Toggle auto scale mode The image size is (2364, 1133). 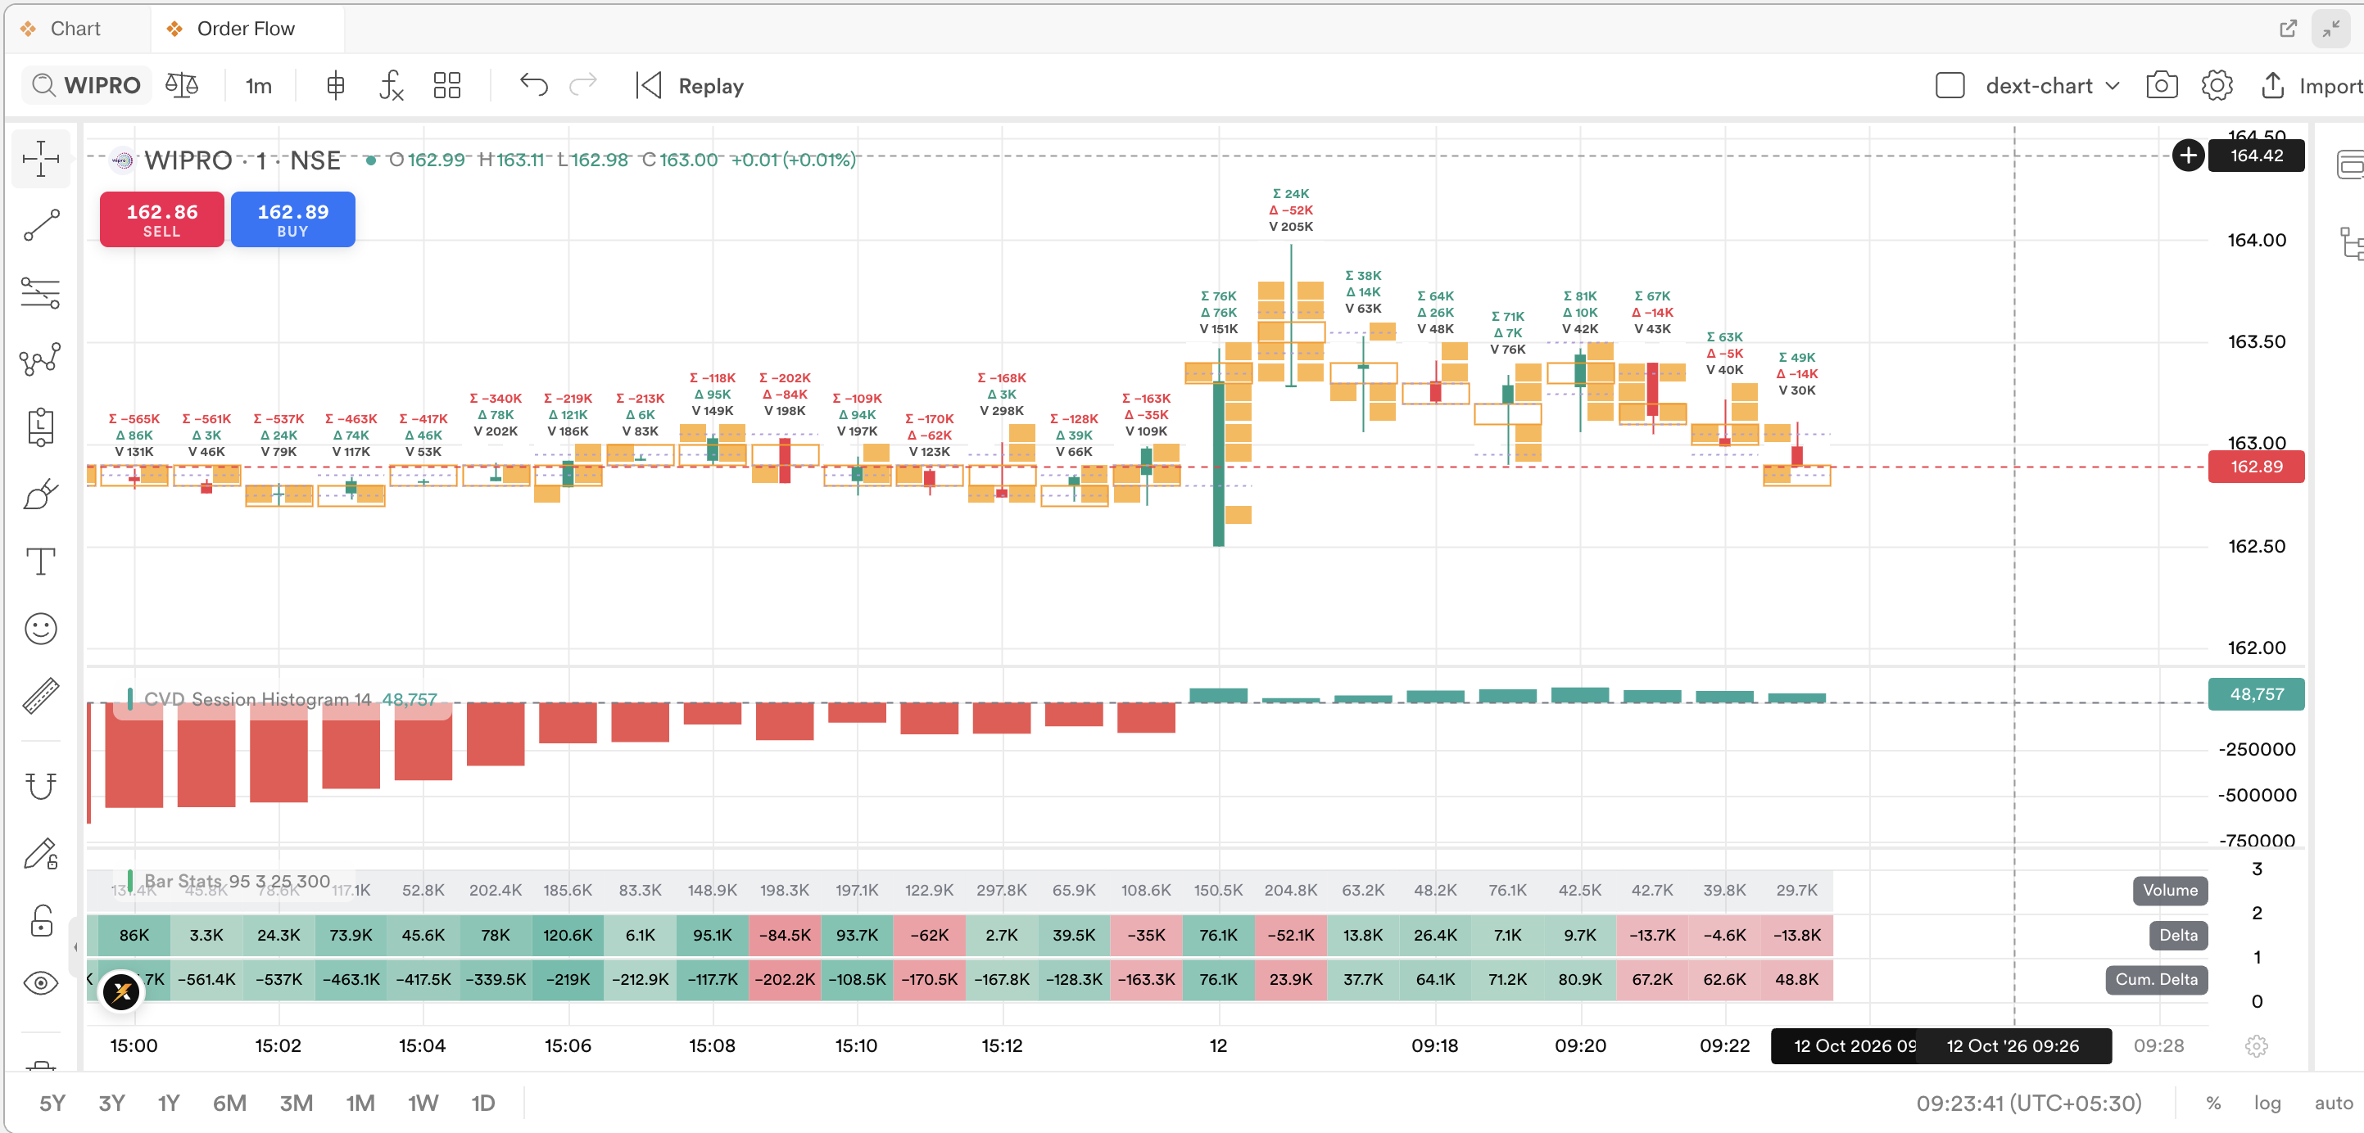(x=2333, y=1103)
